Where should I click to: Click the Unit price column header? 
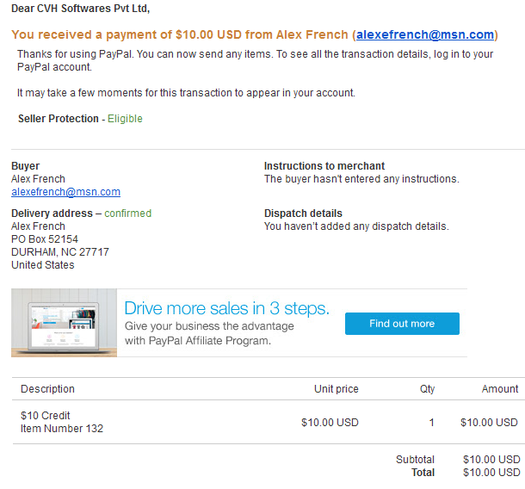336,389
